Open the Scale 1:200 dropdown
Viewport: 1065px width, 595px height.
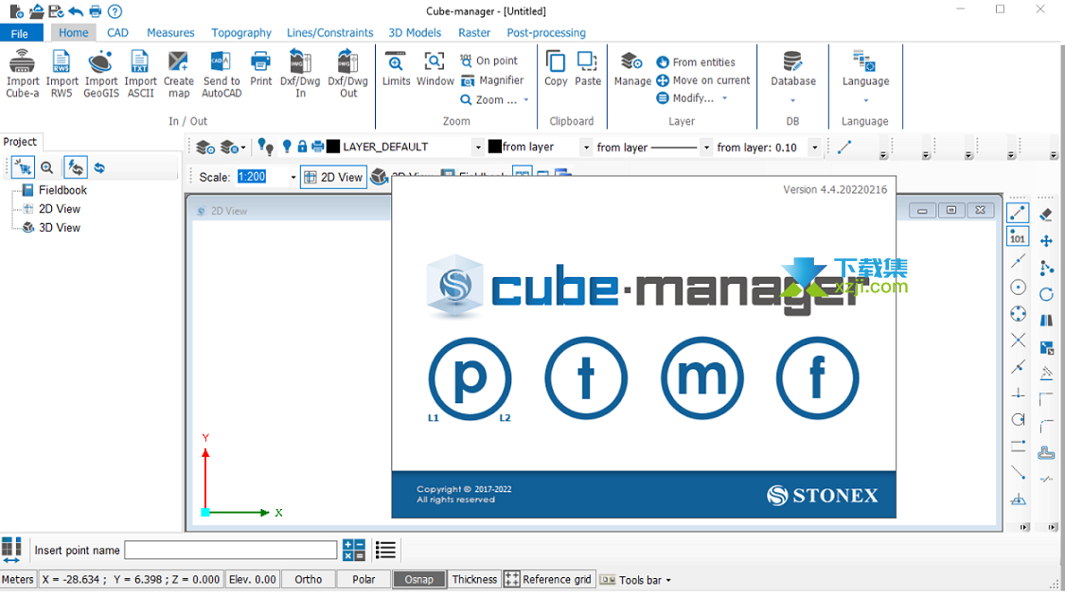(x=293, y=177)
